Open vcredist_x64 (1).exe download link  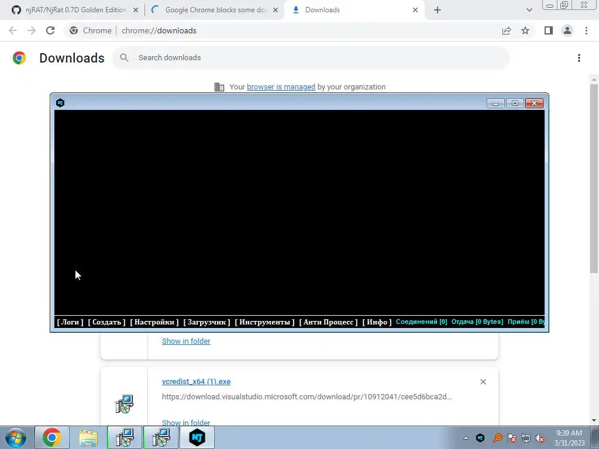[196, 381]
